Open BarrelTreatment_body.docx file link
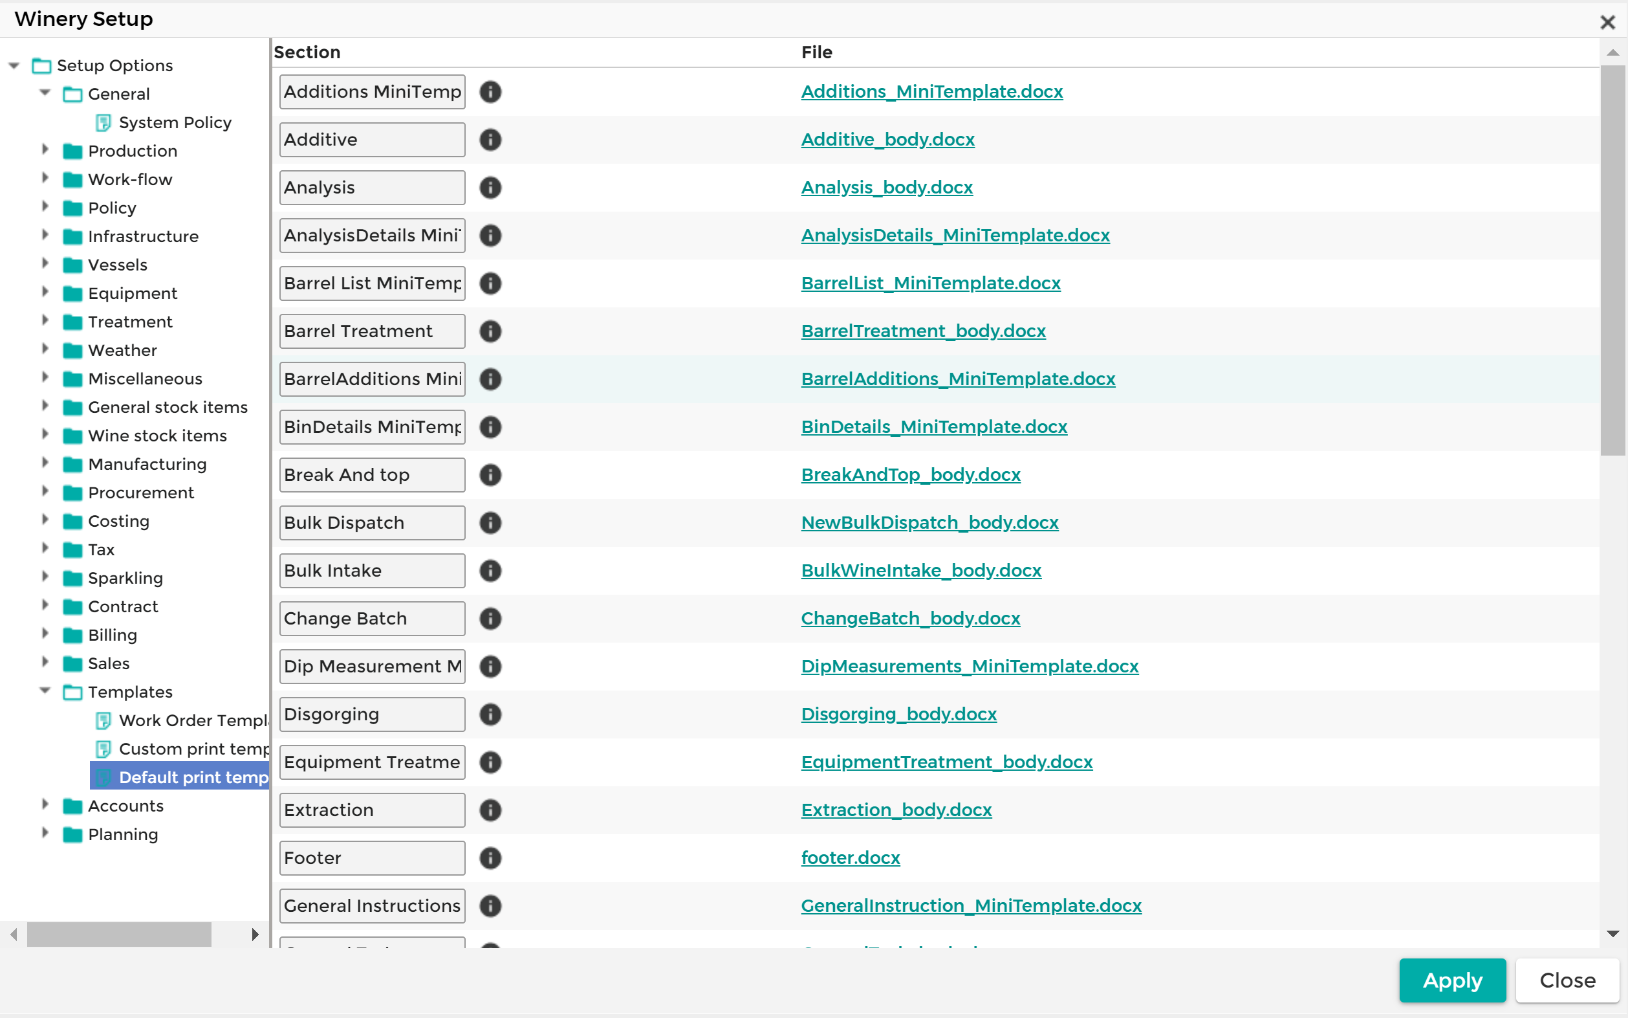1628x1018 pixels. (x=923, y=331)
